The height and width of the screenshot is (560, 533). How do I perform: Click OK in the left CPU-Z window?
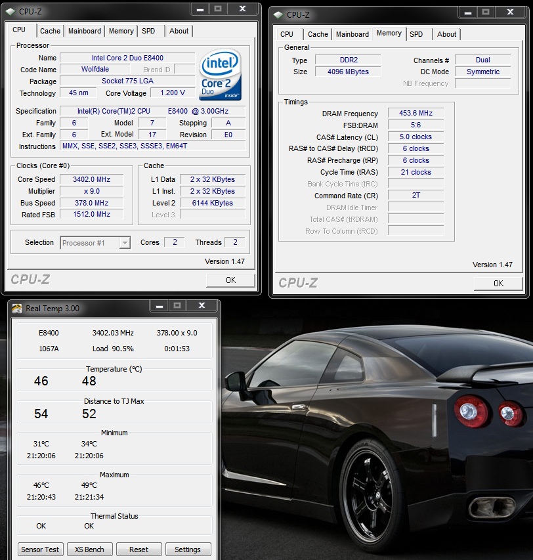[230, 280]
